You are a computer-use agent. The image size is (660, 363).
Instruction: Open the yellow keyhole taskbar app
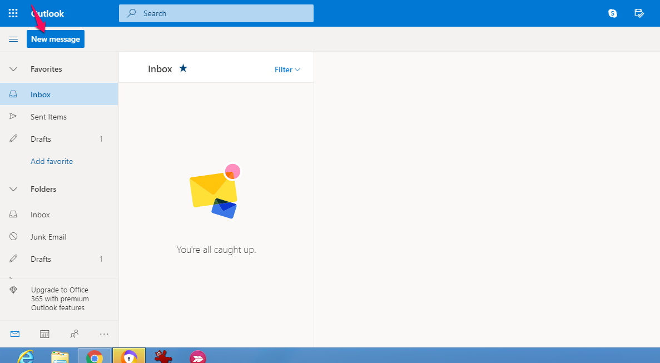pyautogui.click(x=129, y=357)
